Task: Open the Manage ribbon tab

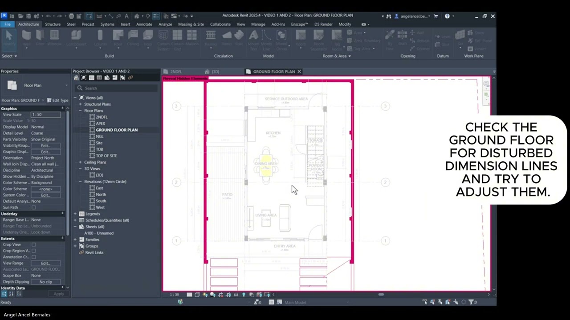Action: 258,24
